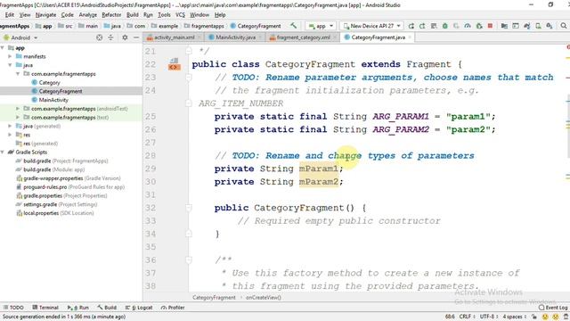This screenshot has height=321, width=570.
Task: Expand the res folder arrow
Action: coord(10,135)
